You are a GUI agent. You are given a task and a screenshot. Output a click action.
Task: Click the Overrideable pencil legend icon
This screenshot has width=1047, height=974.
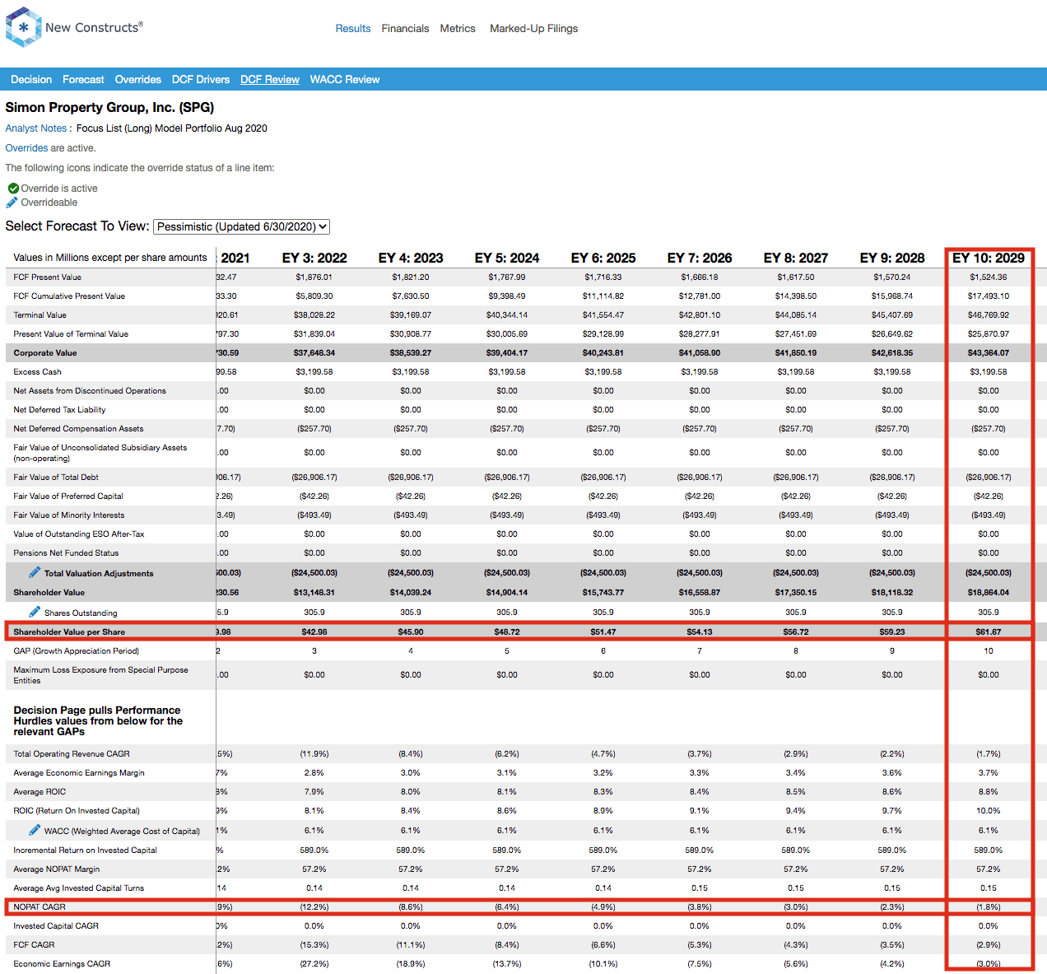click(x=12, y=203)
